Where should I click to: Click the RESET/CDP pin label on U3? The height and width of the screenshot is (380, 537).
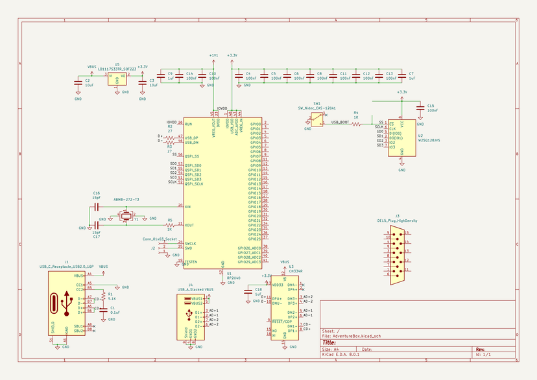point(282,322)
